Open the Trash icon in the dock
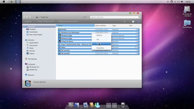194x109 pixels. [x=123, y=105]
